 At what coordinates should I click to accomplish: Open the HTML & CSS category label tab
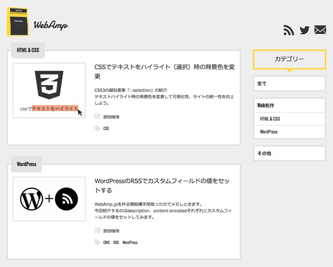(x=28, y=50)
